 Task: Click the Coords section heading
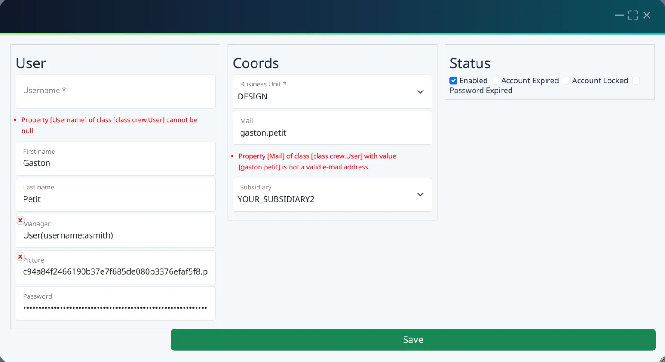256,63
